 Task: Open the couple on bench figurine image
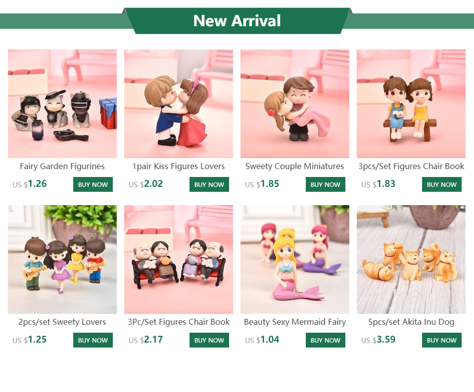click(x=411, y=104)
